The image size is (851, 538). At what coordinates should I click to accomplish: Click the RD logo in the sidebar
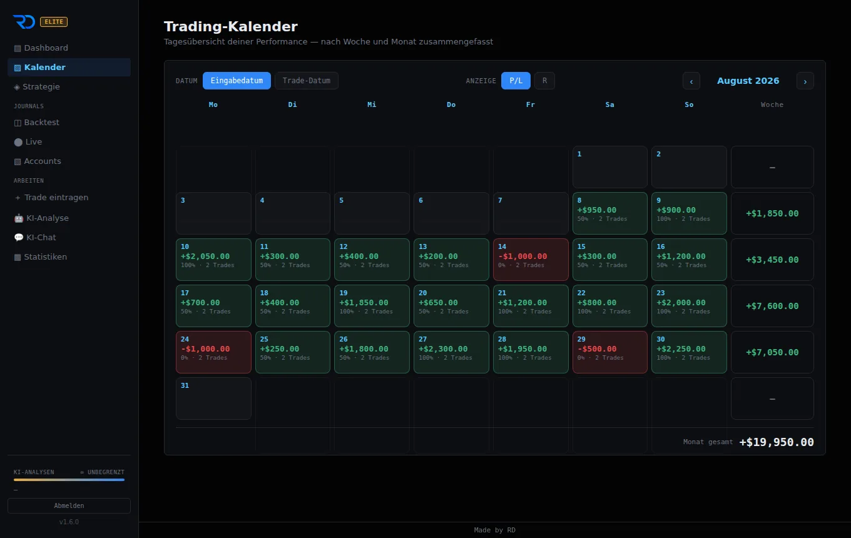point(24,22)
